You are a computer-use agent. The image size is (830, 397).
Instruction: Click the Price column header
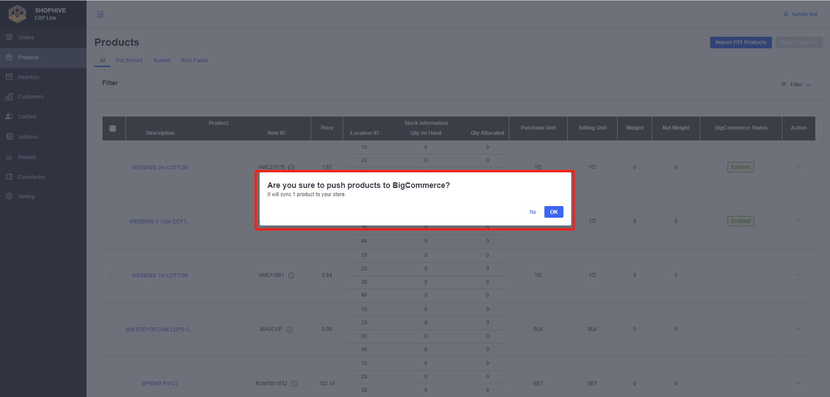[327, 128]
